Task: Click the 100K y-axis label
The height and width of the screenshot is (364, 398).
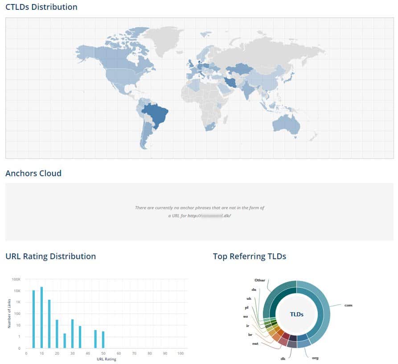Action: point(16,279)
